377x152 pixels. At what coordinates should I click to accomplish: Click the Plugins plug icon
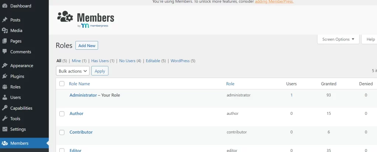point(4,76)
